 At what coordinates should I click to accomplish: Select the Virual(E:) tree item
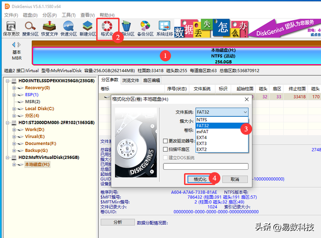pos(35,137)
